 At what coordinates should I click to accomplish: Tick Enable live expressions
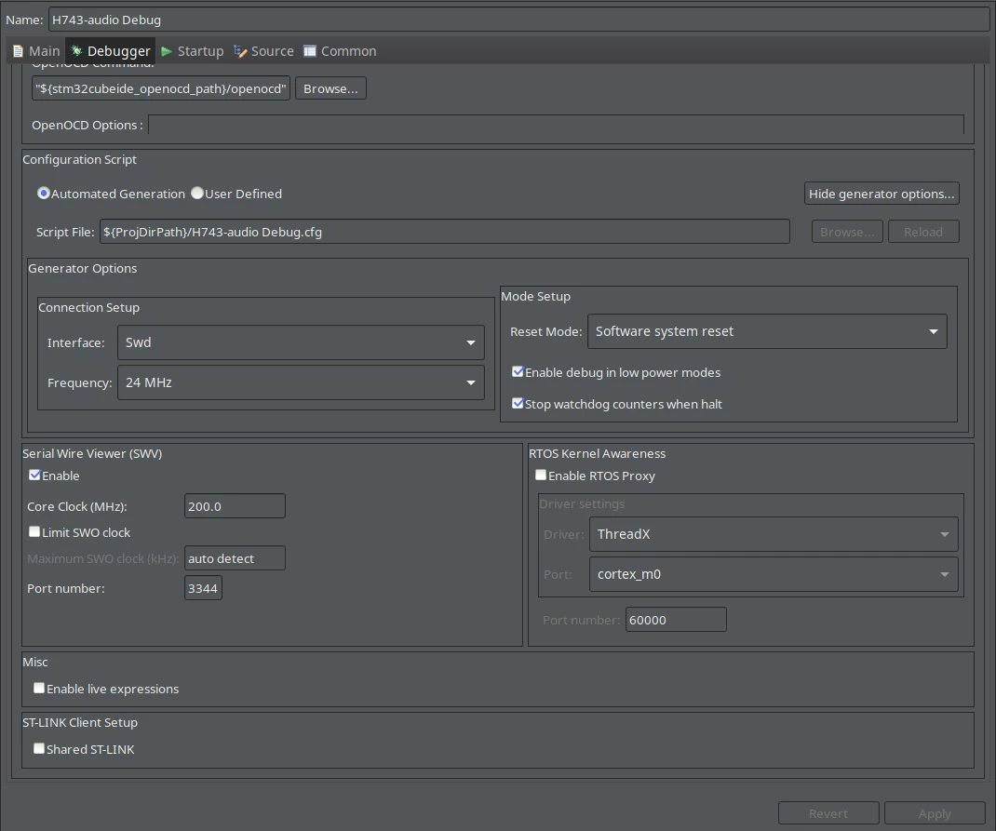39,689
